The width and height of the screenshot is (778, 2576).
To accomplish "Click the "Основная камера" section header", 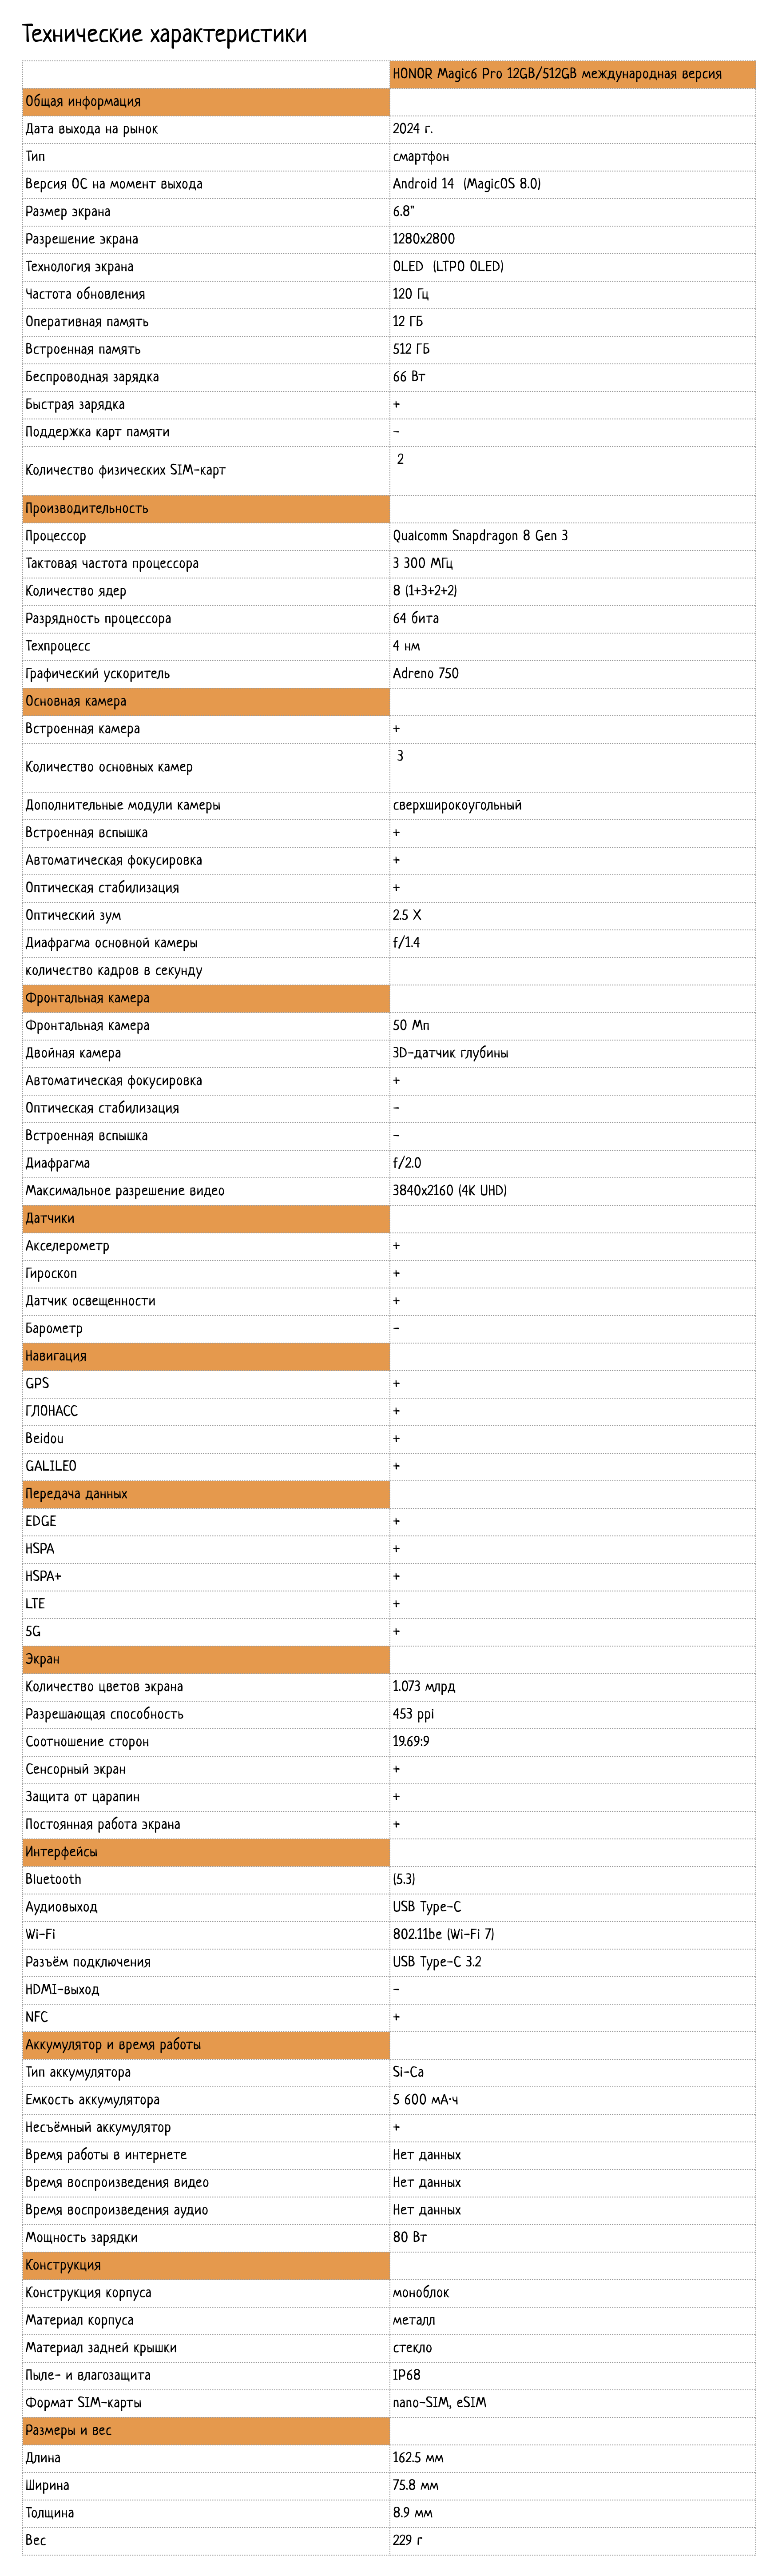I will [76, 701].
